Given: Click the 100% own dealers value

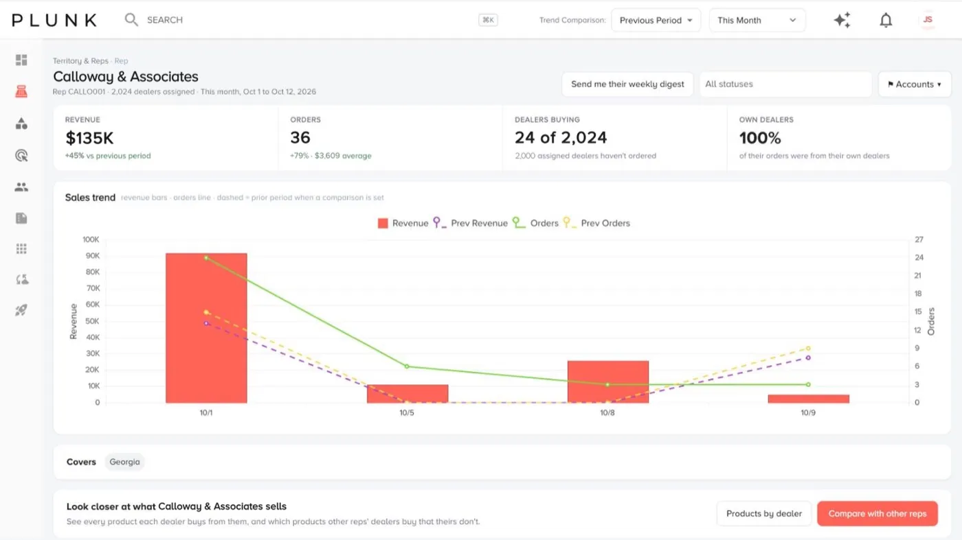Looking at the screenshot, I should pos(760,138).
